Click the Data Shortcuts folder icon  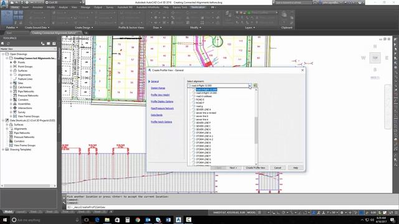7,120
